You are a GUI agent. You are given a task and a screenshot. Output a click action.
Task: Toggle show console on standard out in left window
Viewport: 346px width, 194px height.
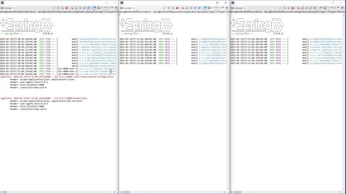[84, 8]
